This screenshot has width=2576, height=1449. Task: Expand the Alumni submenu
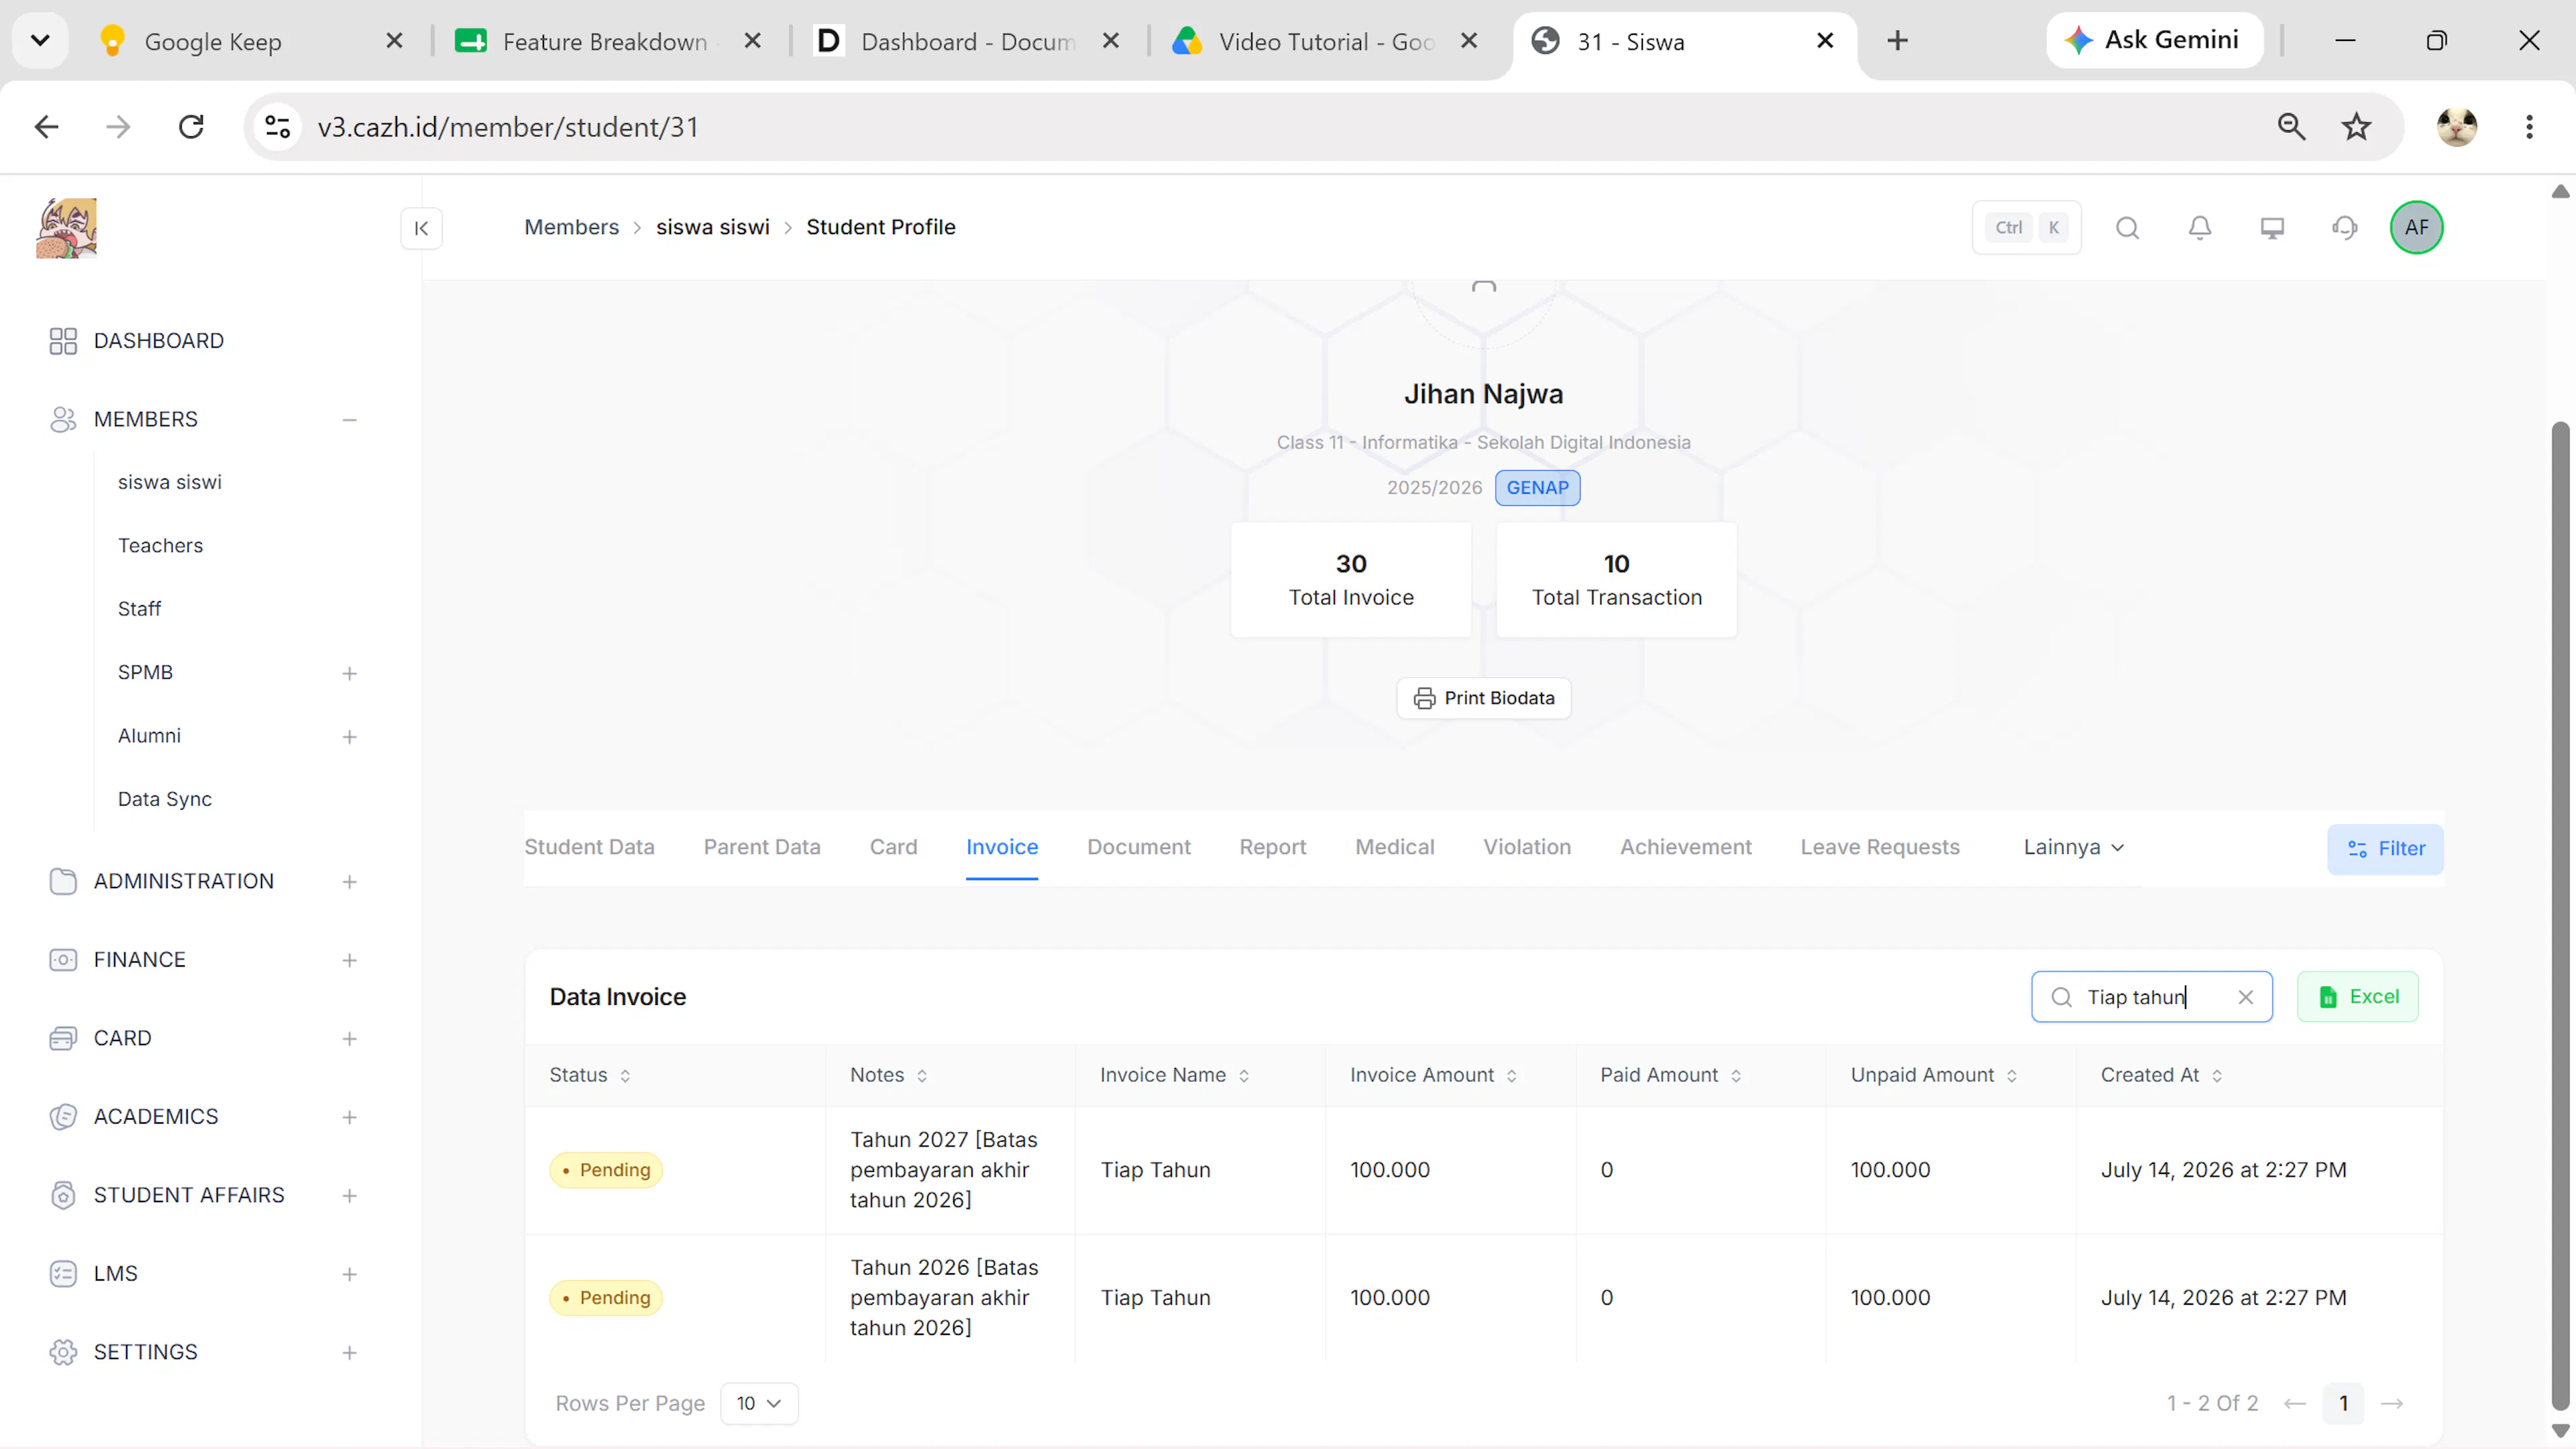349,737
